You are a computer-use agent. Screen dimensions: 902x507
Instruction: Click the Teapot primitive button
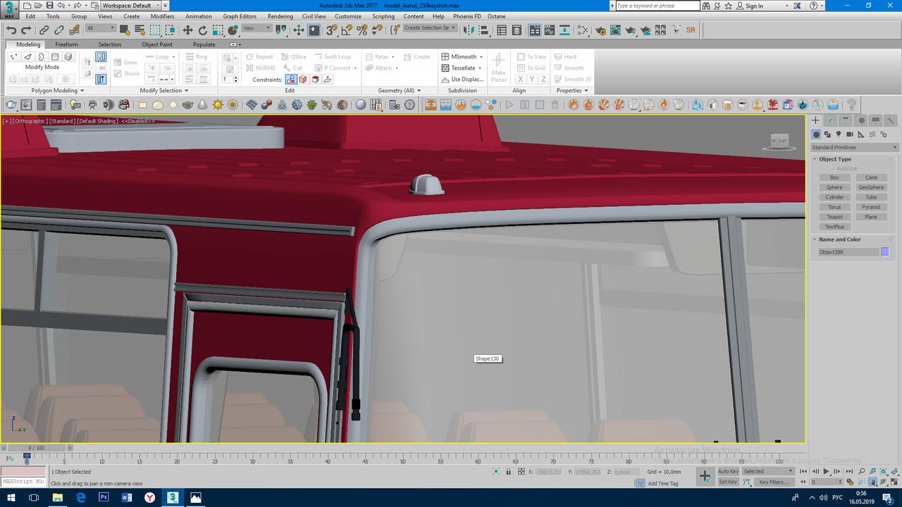click(x=834, y=217)
